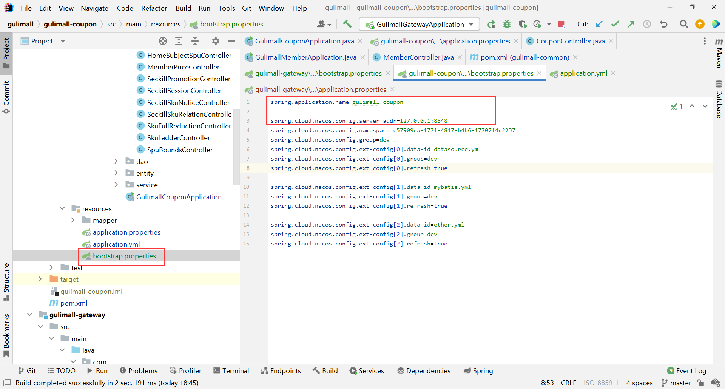725x389 pixels.
Task: Open Endpoints tool window
Action: point(281,370)
